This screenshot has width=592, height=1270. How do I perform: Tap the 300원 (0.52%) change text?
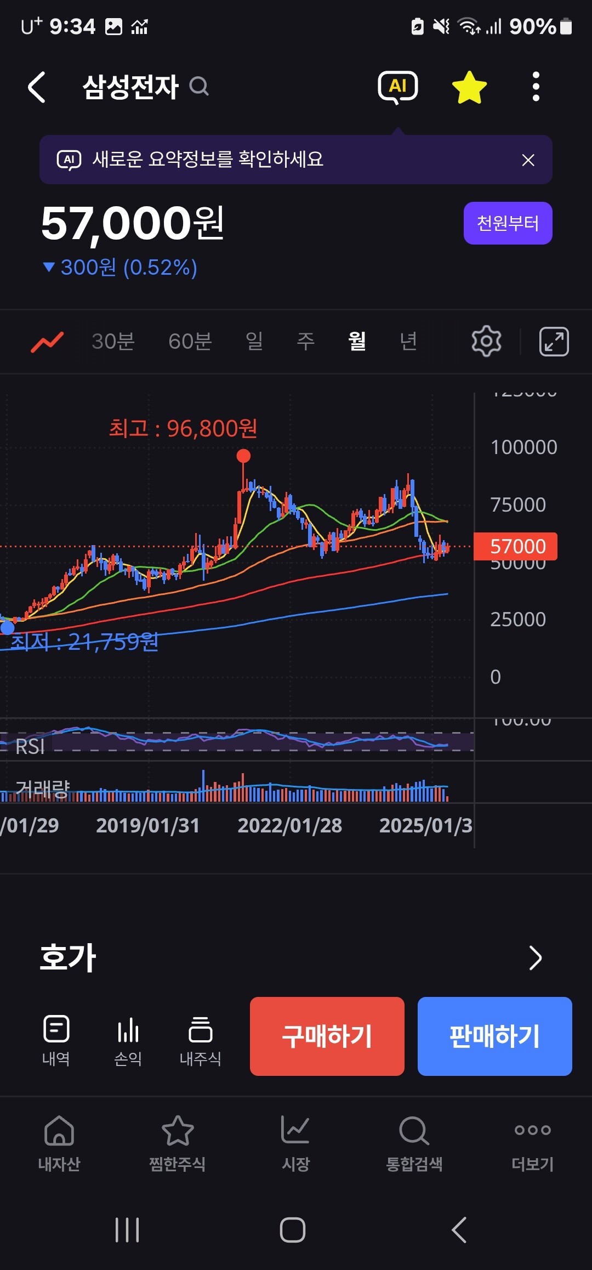click(x=128, y=267)
